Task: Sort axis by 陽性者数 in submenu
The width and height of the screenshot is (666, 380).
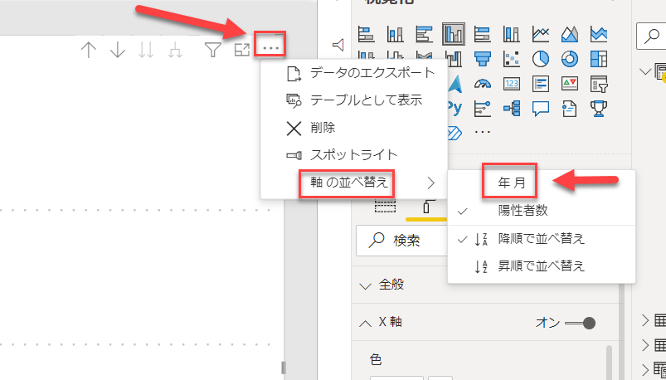Action: tap(542, 211)
